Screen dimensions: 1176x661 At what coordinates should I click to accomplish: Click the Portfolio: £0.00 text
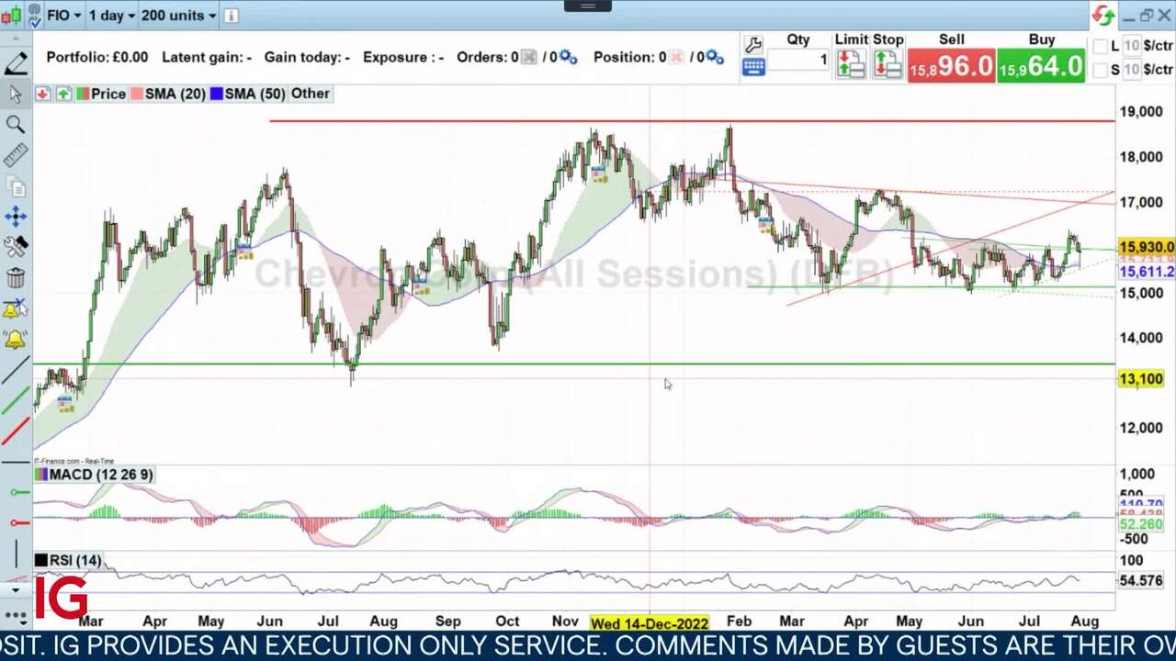point(97,57)
